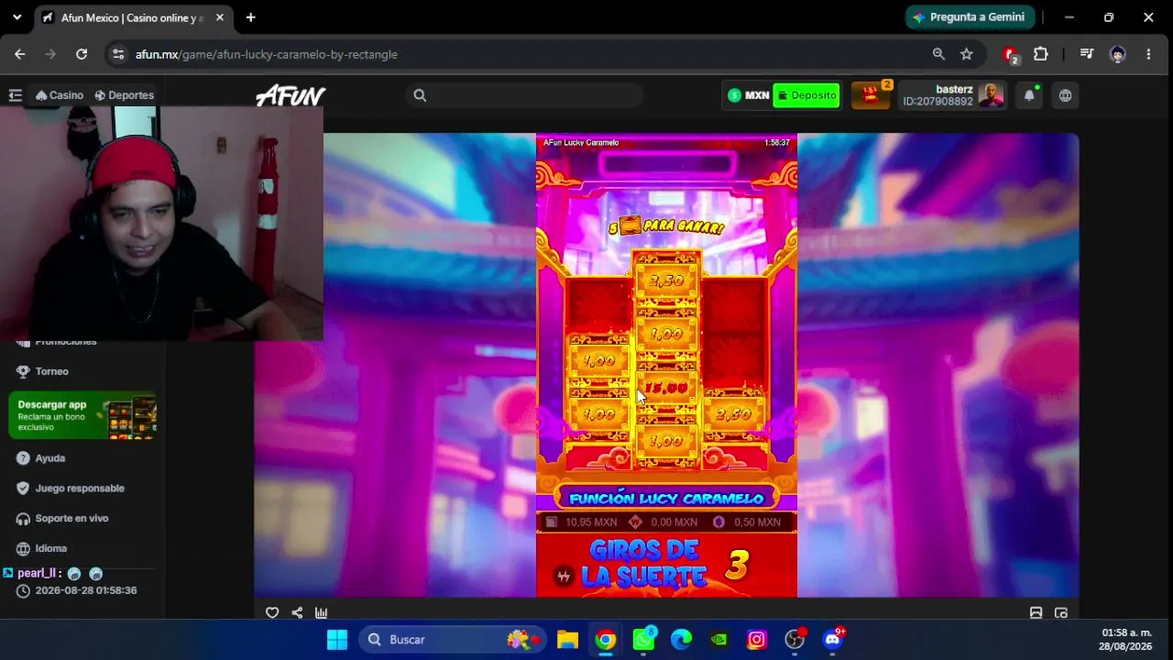Toggle the sidebar hamburger menu
Image resolution: width=1173 pixels, height=660 pixels.
[x=15, y=95]
